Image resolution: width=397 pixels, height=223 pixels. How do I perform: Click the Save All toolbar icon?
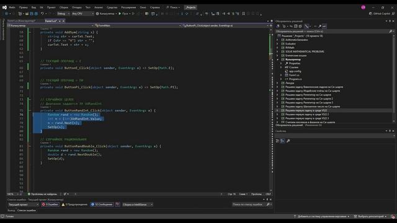(x=36, y=14)
